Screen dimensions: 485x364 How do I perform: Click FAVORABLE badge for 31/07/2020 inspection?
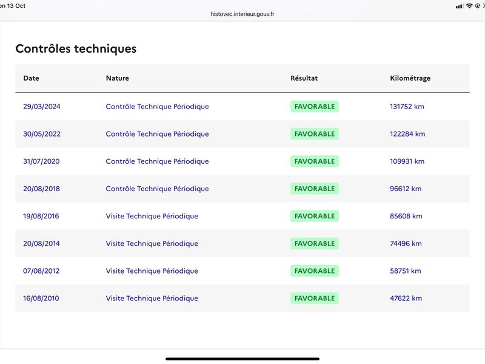[x=314, y=161]
